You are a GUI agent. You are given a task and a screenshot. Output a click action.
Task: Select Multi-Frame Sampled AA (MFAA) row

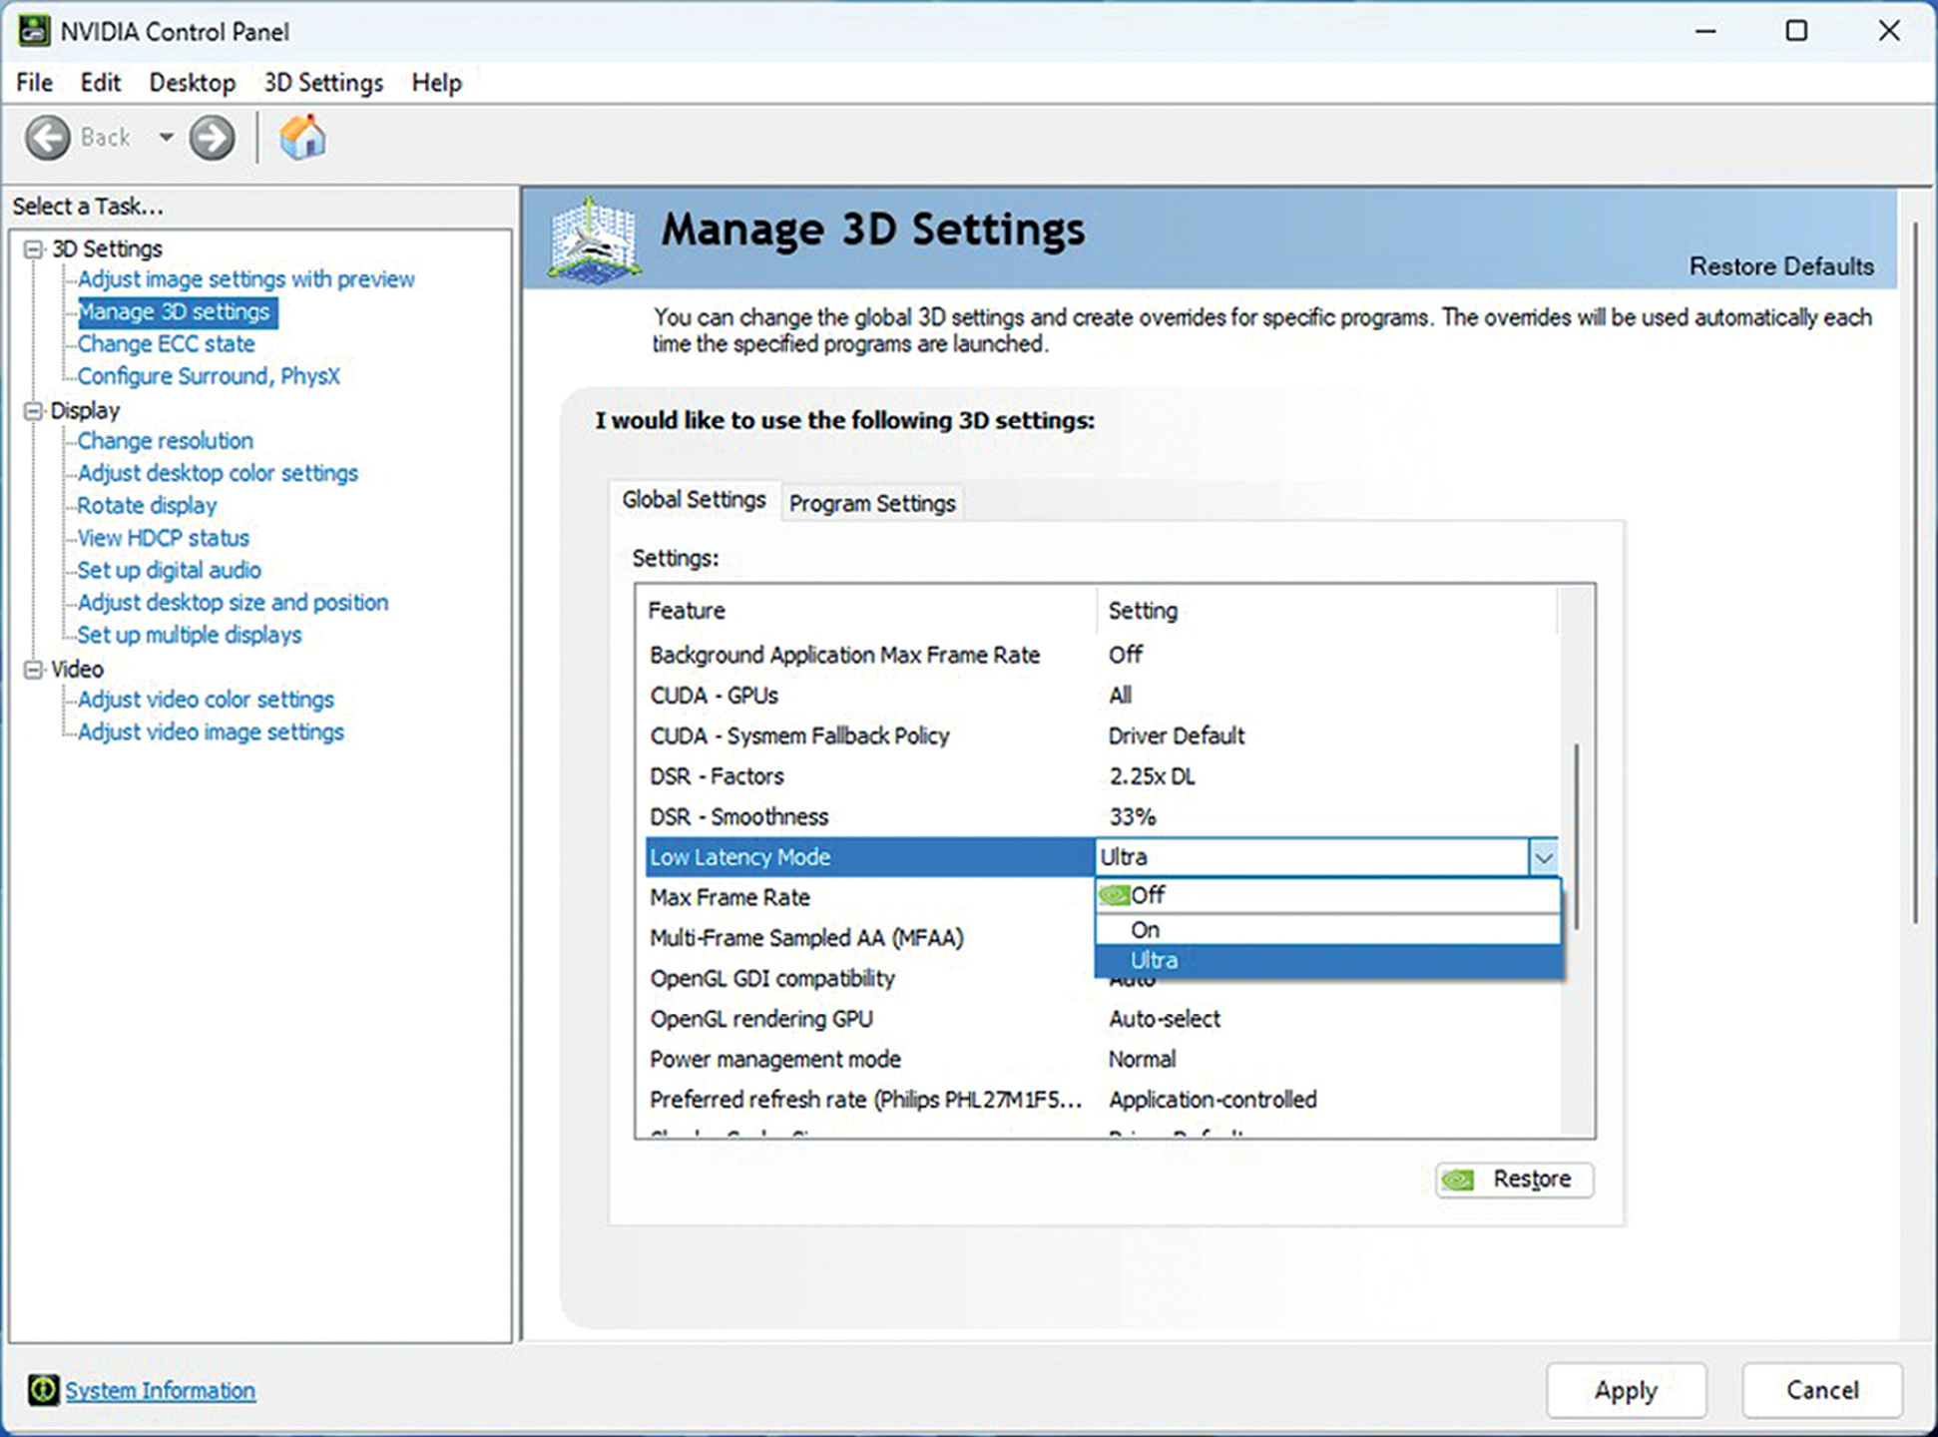click(870, 938)
